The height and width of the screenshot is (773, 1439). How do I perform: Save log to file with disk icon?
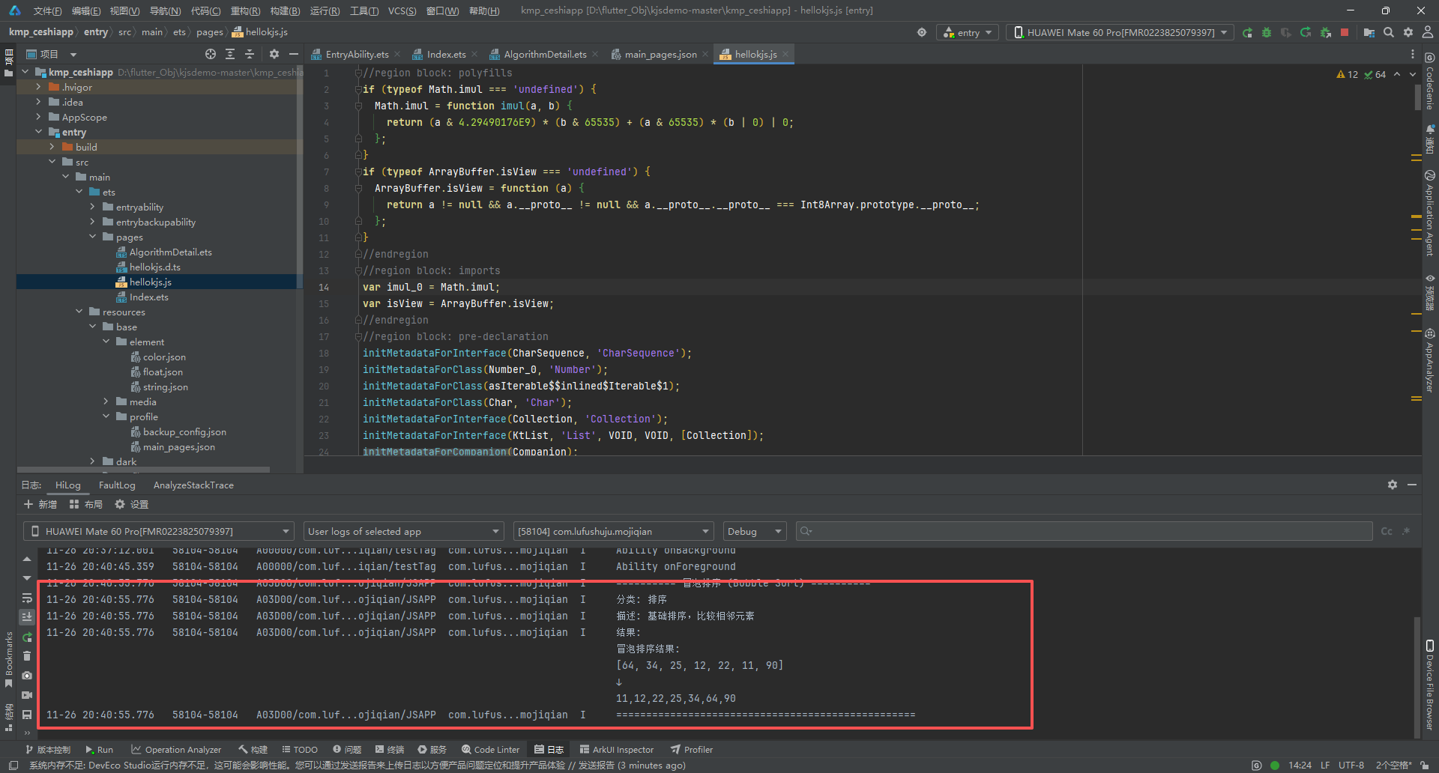pos(27,715)
